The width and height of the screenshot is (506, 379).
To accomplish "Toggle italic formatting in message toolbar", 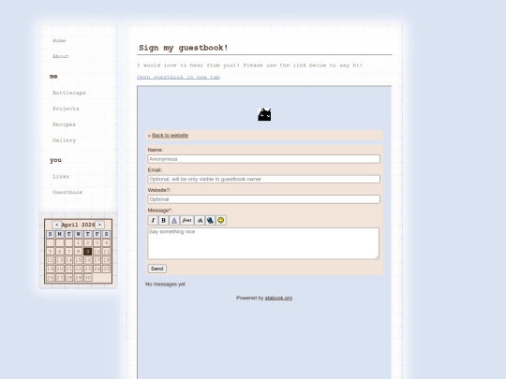I will pos(153,221).
